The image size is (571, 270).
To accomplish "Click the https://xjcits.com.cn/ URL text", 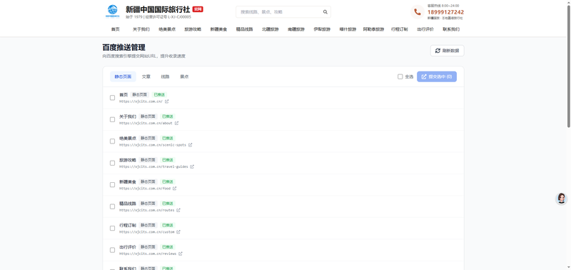I will (141, 101).
